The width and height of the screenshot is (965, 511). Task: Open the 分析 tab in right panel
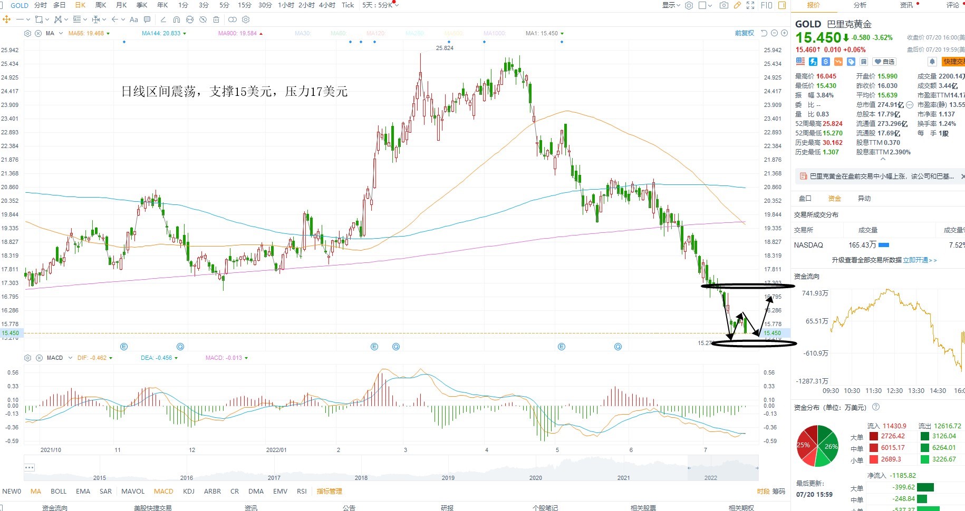point(860,5)
